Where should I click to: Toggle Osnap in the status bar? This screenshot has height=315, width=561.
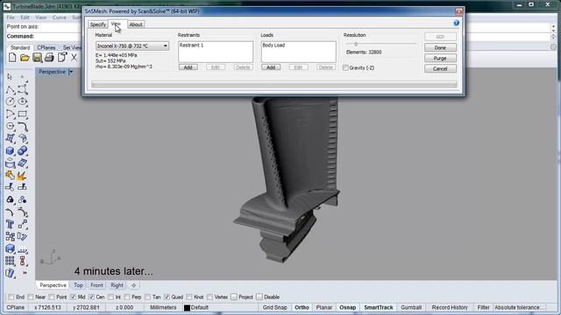click(x=347, y=307)
